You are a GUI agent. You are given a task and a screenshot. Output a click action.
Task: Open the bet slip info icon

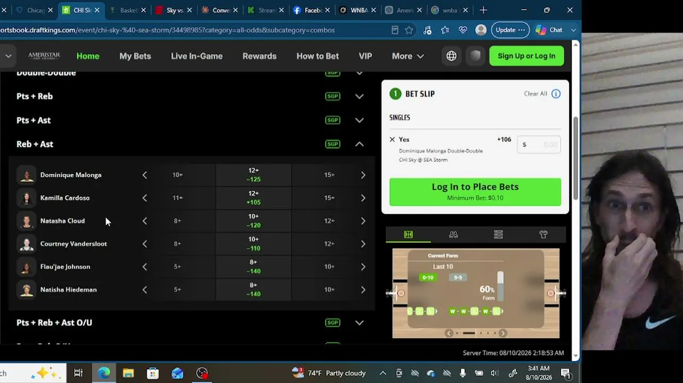(556, 94)
